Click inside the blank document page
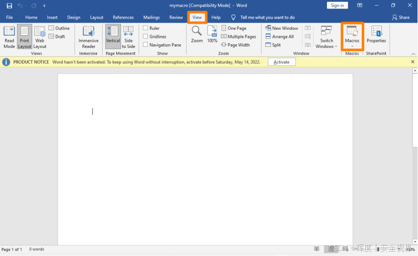The image size is (418, 256). point(205,159)
